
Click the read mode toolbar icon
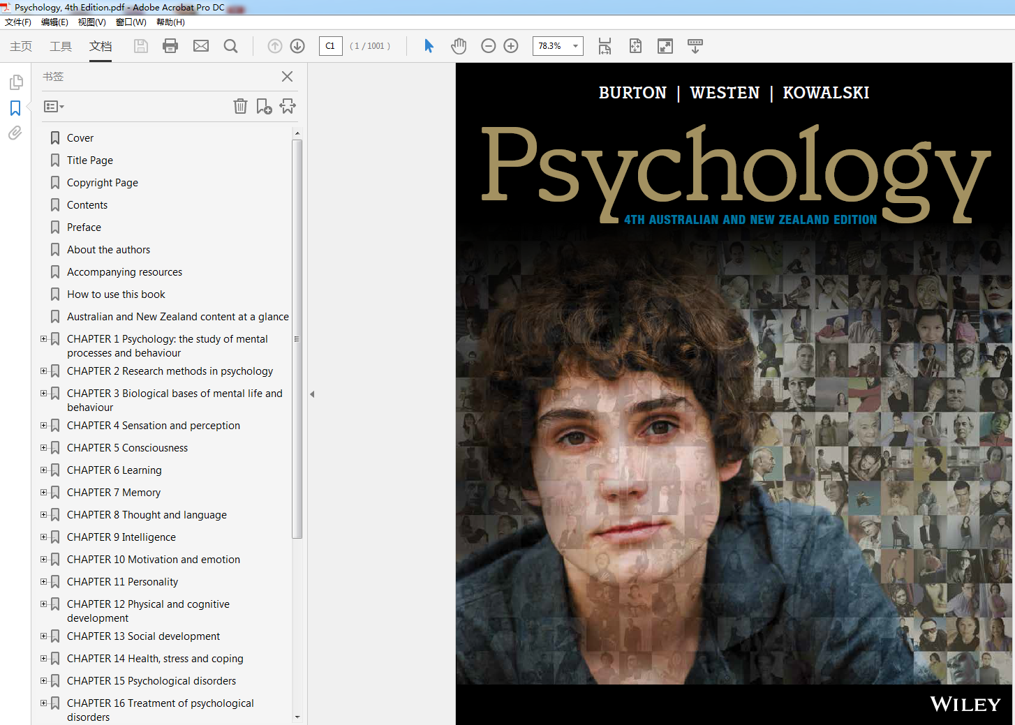[695, 46]
